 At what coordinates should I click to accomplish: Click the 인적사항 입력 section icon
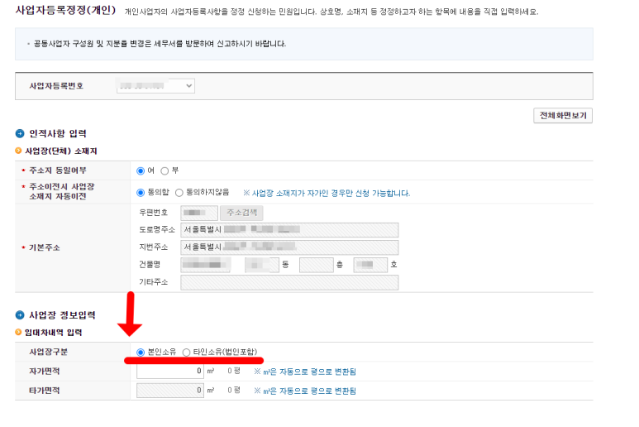coord(20,133)
